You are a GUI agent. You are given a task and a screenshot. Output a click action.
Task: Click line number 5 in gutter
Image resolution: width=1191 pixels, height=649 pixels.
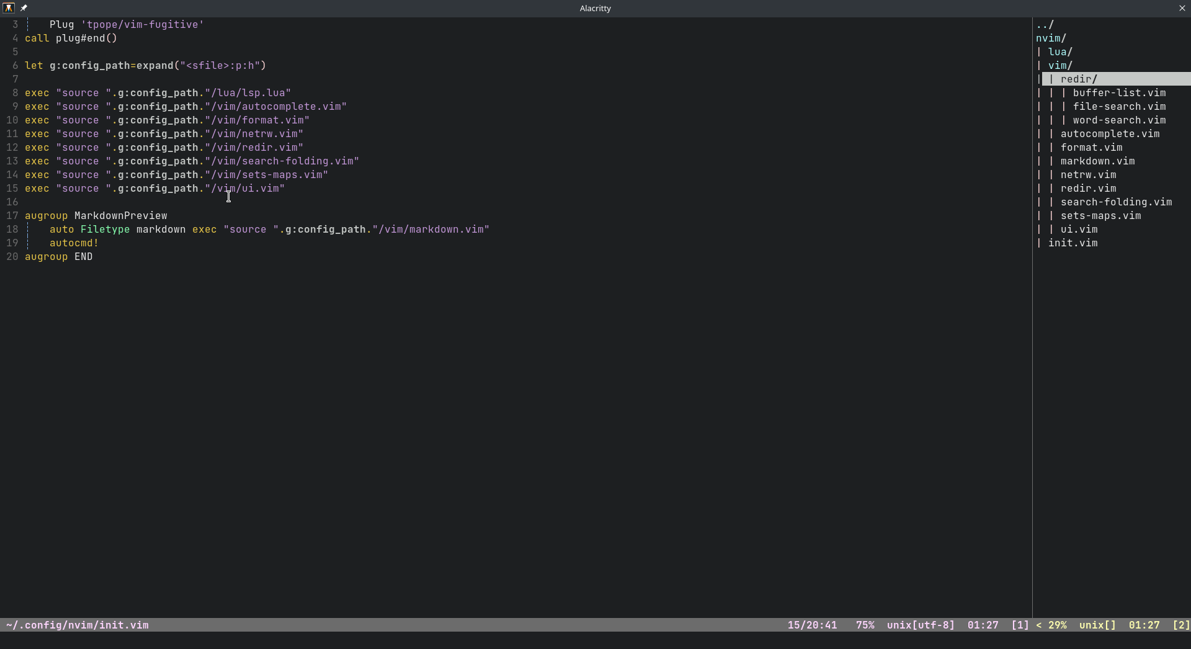click(x=16, y=52)
